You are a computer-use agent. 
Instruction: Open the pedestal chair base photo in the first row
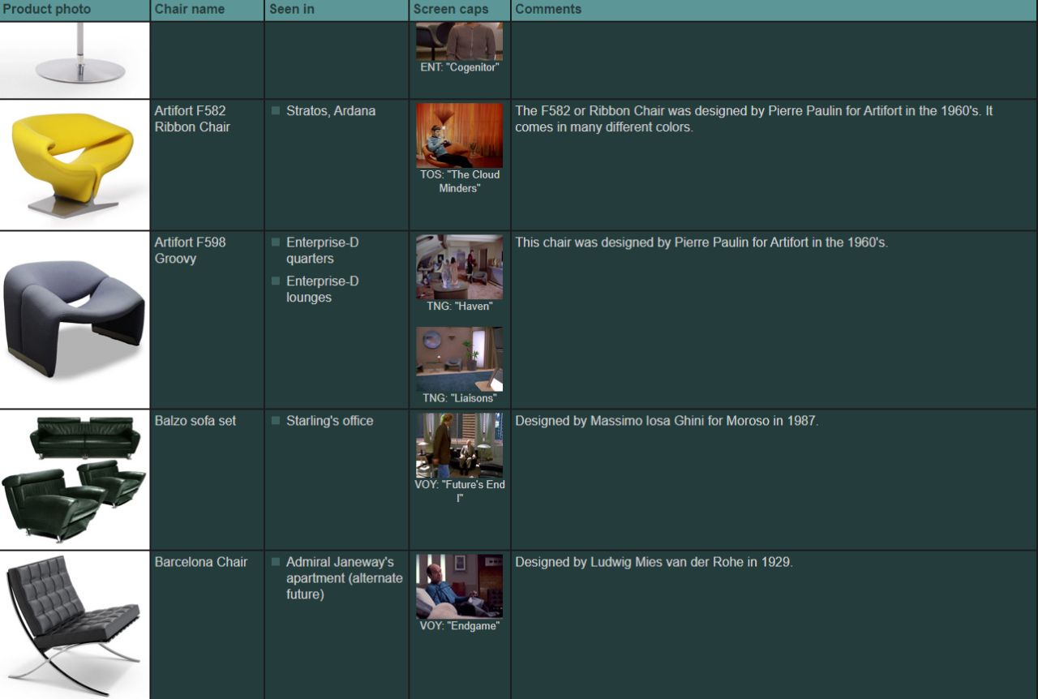tap(75, 60)
